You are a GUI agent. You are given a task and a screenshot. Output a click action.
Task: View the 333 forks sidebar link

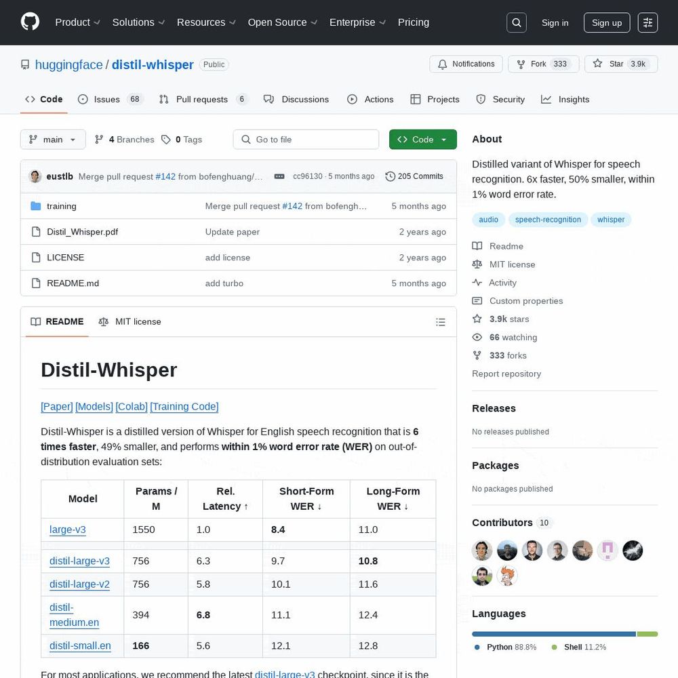[500, 355]
